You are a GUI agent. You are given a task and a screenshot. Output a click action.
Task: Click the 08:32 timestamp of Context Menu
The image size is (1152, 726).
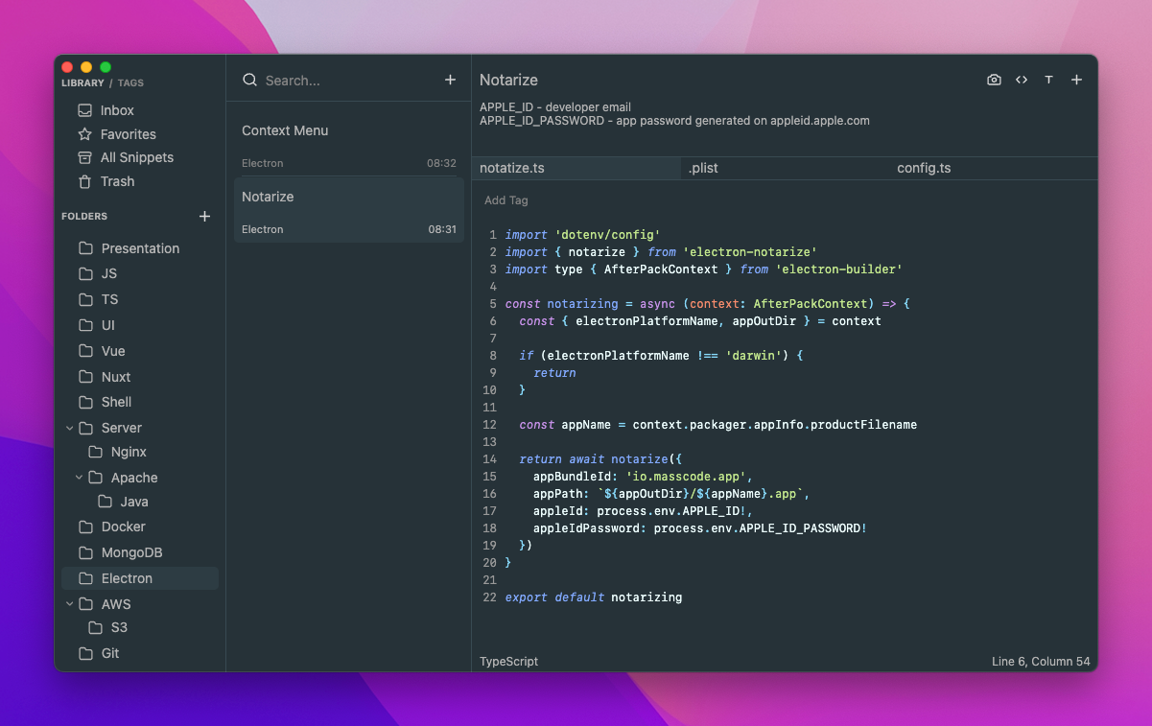click(x=441, y=163)
